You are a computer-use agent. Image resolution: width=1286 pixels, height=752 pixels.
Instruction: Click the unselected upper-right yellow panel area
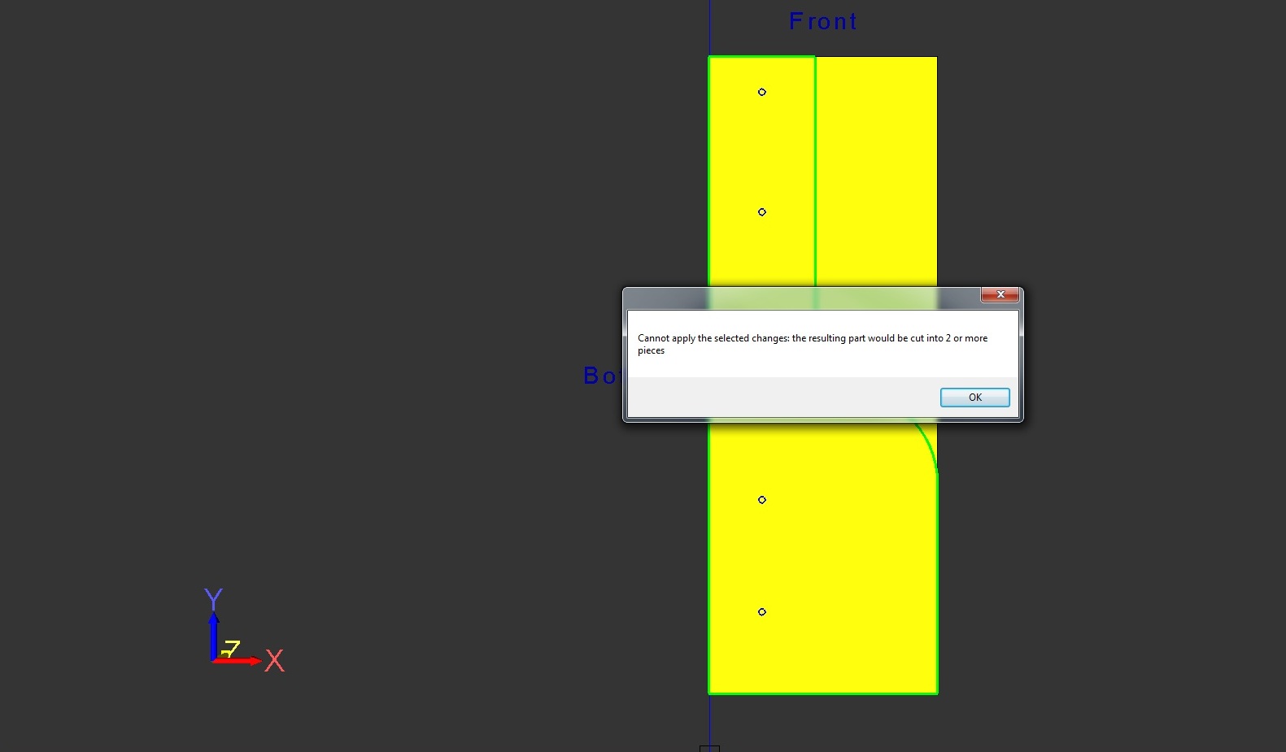click(877, 163)
